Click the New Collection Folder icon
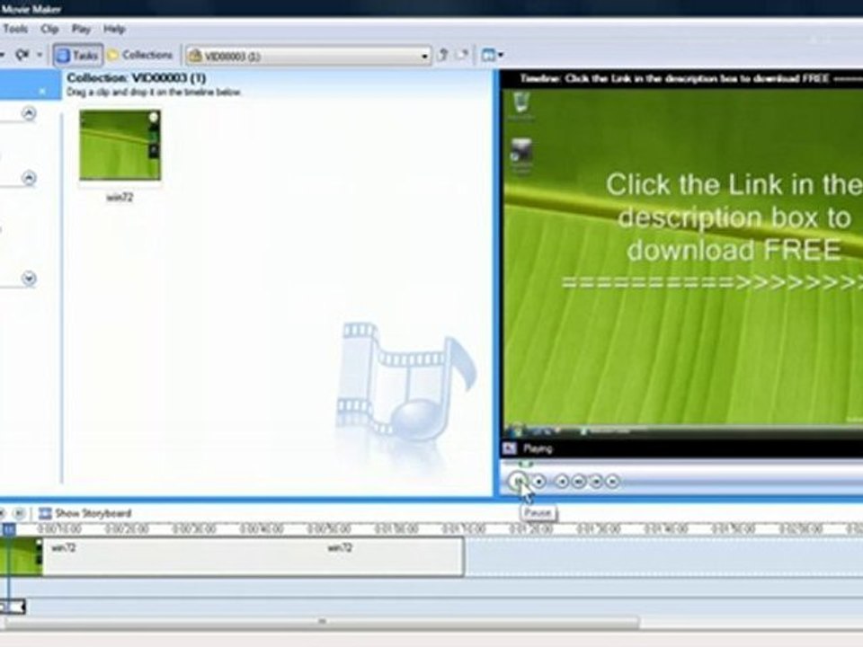The image size is (863, 647). pos(462,55)
